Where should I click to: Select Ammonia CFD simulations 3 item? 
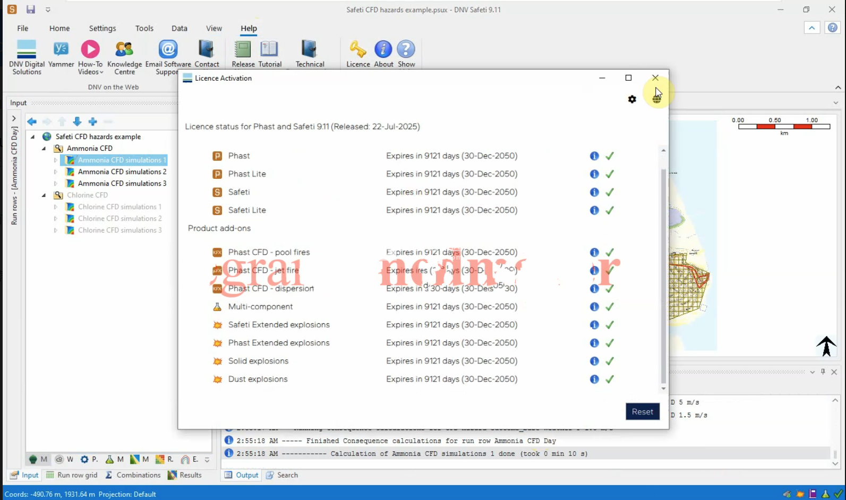click(x=122, y=184)
